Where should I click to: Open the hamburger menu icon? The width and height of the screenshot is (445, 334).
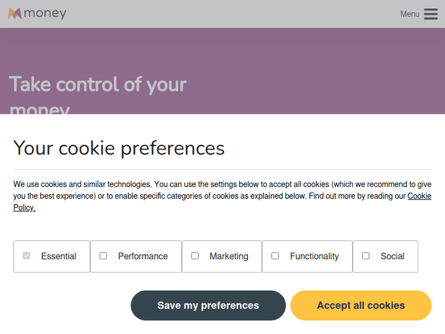(x=431, y=14)
